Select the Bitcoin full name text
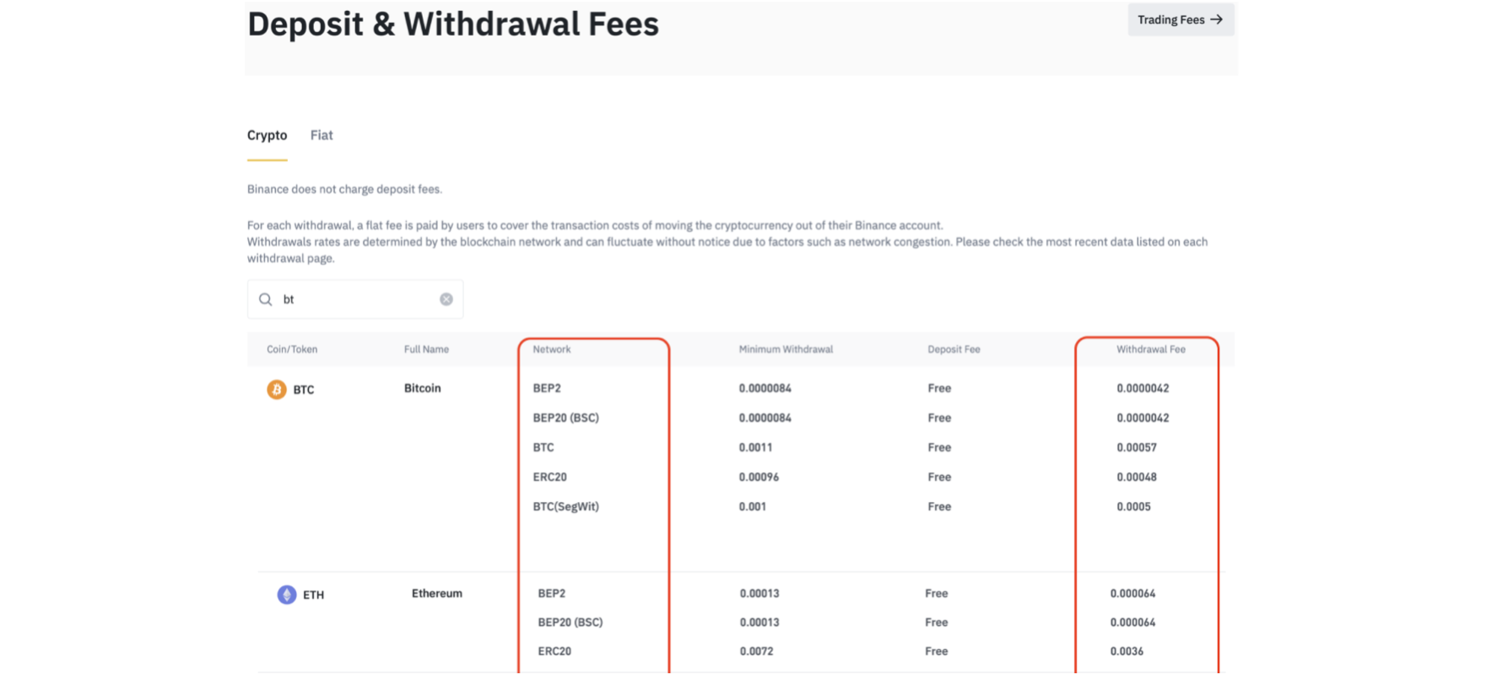The width and height of the screenshot is (1497, 680). click(422, 388)
